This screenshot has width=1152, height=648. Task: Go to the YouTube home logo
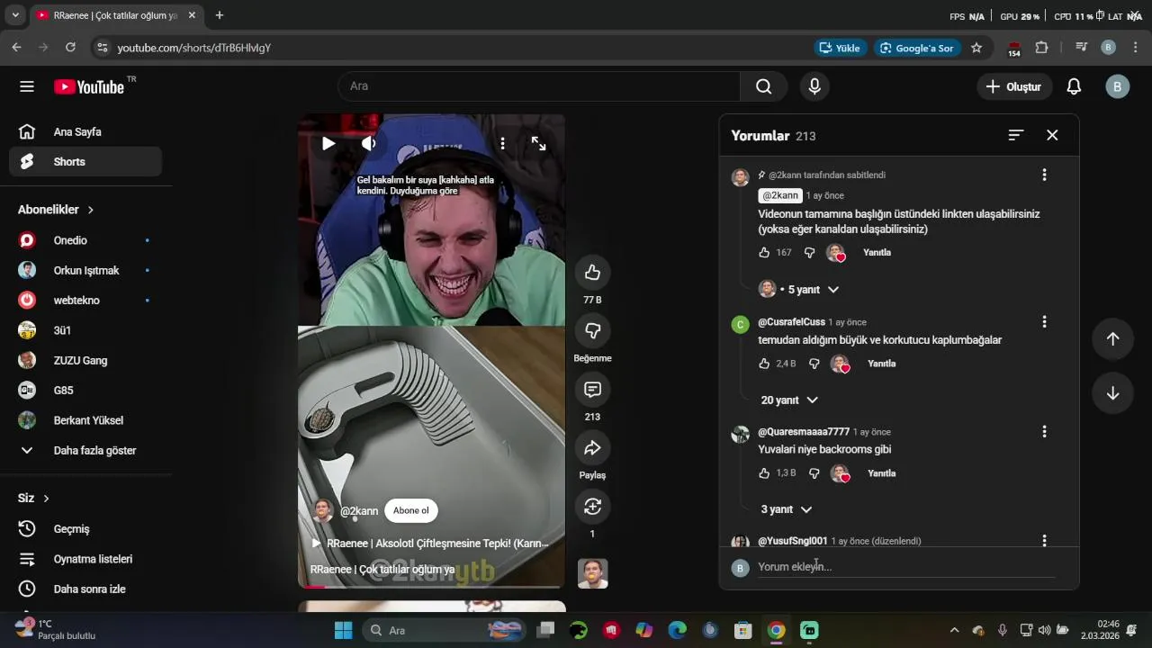(x=89, y=86)
